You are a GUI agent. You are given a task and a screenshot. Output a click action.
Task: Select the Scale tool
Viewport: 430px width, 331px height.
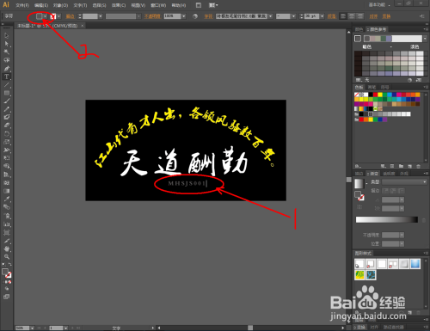click(7, 142)
